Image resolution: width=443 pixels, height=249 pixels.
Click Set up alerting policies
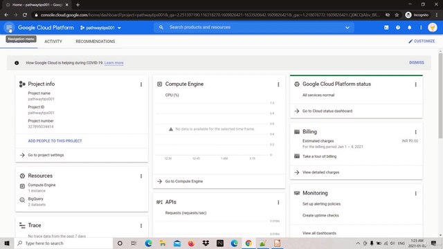click(321, 204)
